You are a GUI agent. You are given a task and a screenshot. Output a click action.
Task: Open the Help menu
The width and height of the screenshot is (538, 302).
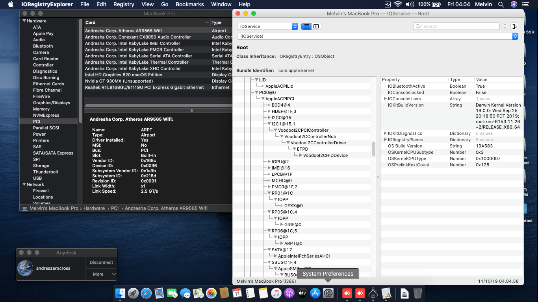tap(245, 4)
